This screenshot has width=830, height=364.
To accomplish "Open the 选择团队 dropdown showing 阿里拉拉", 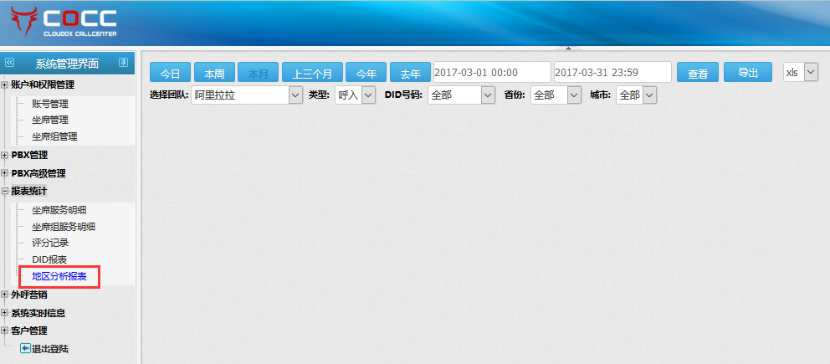I will click(x=246, y=95).
